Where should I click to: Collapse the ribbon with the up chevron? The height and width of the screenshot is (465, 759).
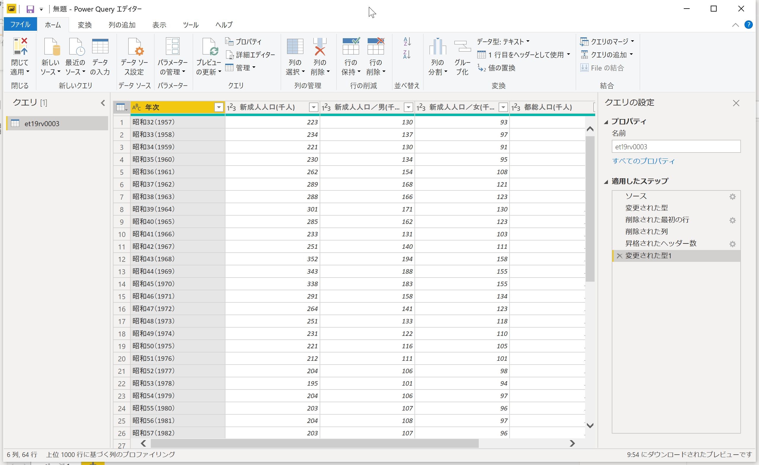[736, 25]
